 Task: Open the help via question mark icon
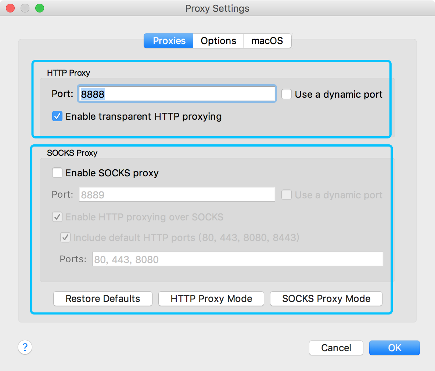pyautogui.click(x=25, y=347)
